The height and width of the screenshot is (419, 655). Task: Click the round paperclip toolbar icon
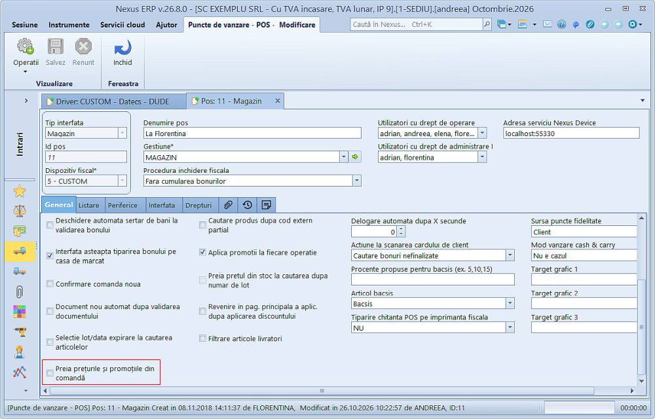tap(590, 24)
